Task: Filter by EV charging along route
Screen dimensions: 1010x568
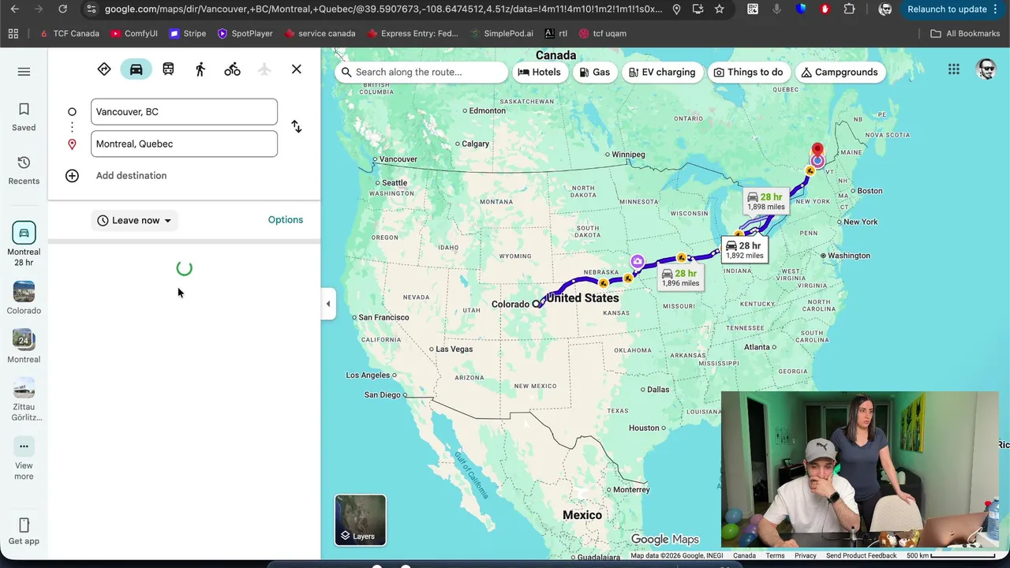Action: click(662, 72)
